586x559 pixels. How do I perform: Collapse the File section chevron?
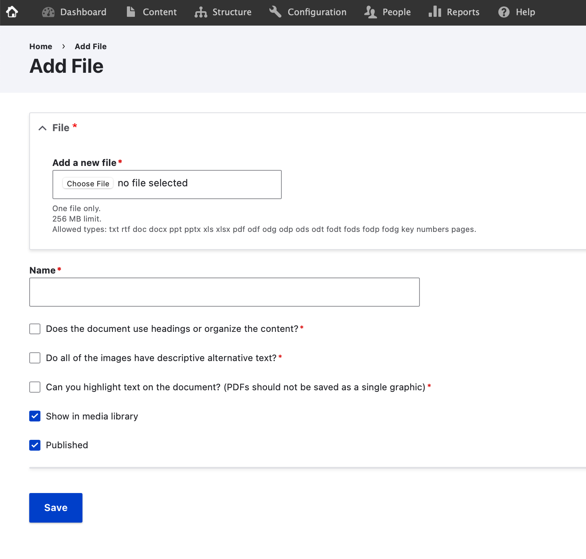point(42,128)
